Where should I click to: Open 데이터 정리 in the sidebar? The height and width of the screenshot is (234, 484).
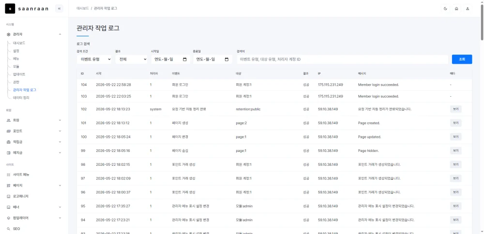point(21,98)
